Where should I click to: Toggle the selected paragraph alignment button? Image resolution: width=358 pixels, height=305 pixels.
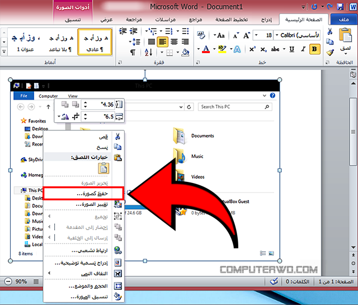coord(163,42)
